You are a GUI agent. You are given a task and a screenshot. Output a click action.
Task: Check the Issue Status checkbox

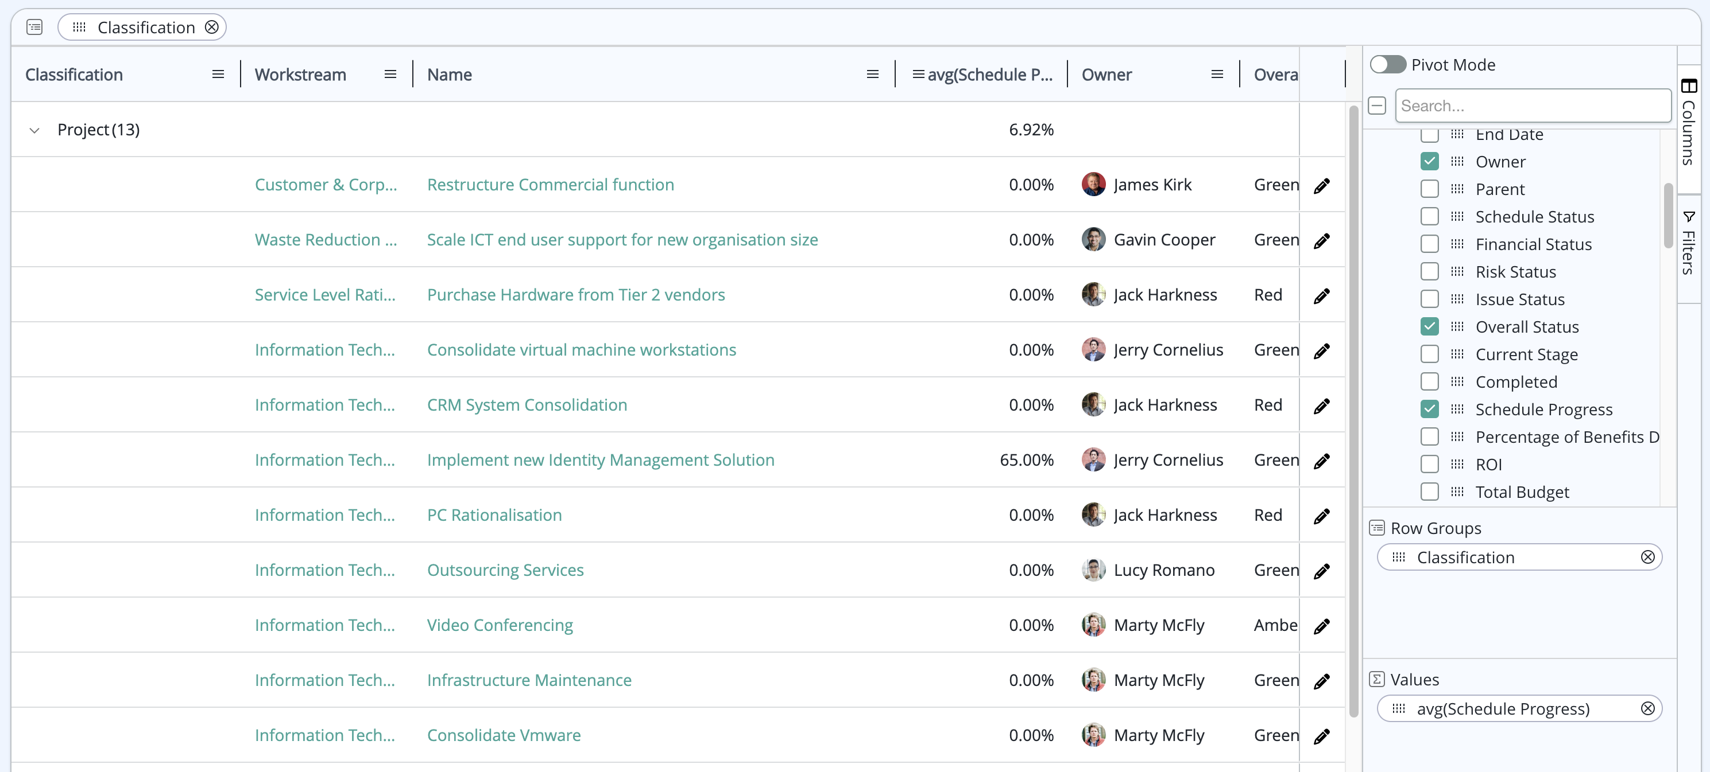point(1430,299)
